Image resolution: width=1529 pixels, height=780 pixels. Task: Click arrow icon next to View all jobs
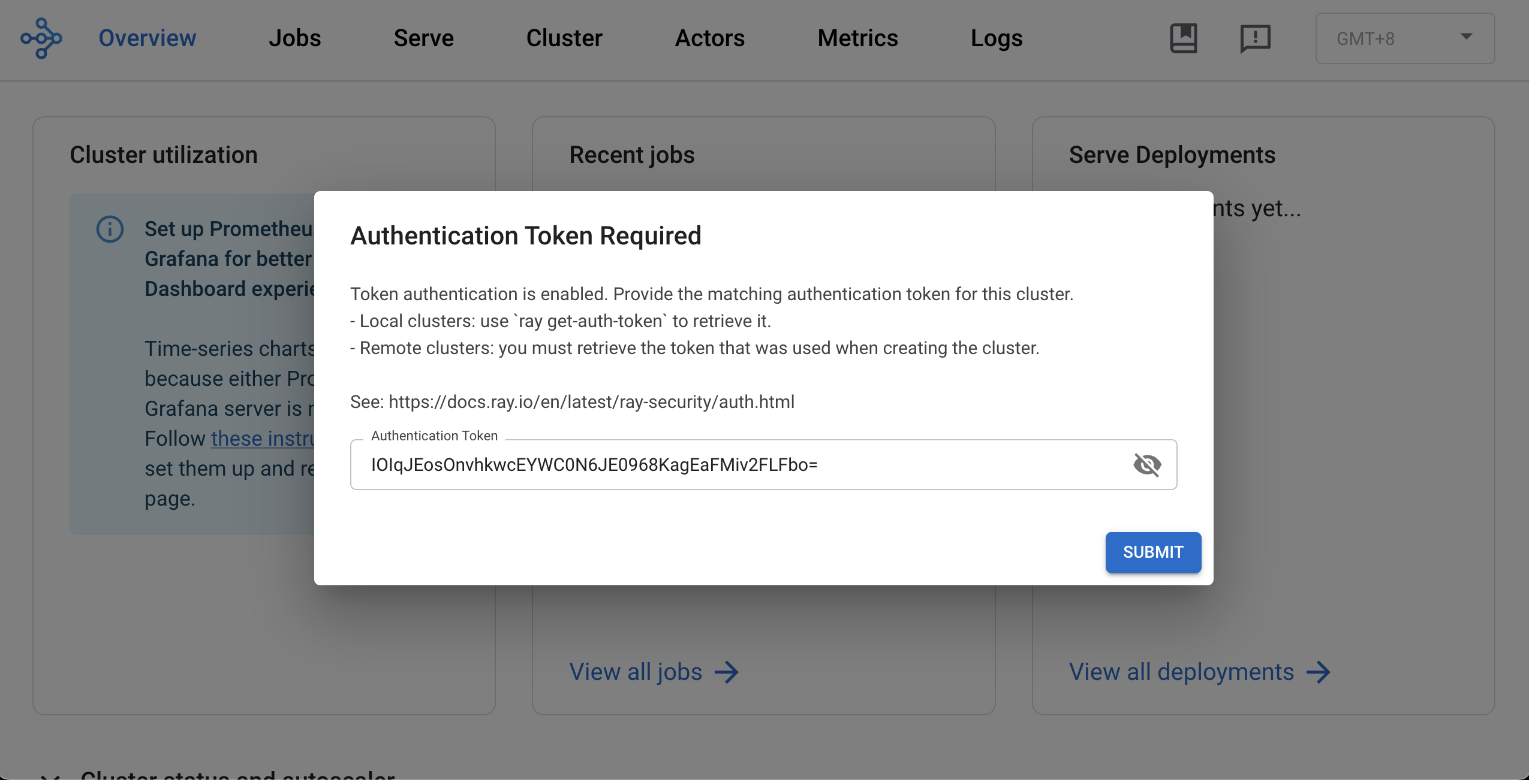click(727, 672)
